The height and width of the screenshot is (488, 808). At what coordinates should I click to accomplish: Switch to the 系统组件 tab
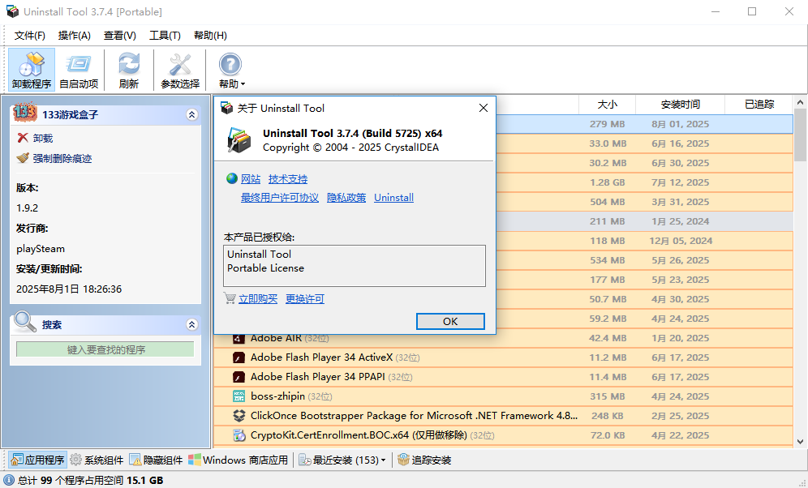pyautogui.click(x=98, y=460)
